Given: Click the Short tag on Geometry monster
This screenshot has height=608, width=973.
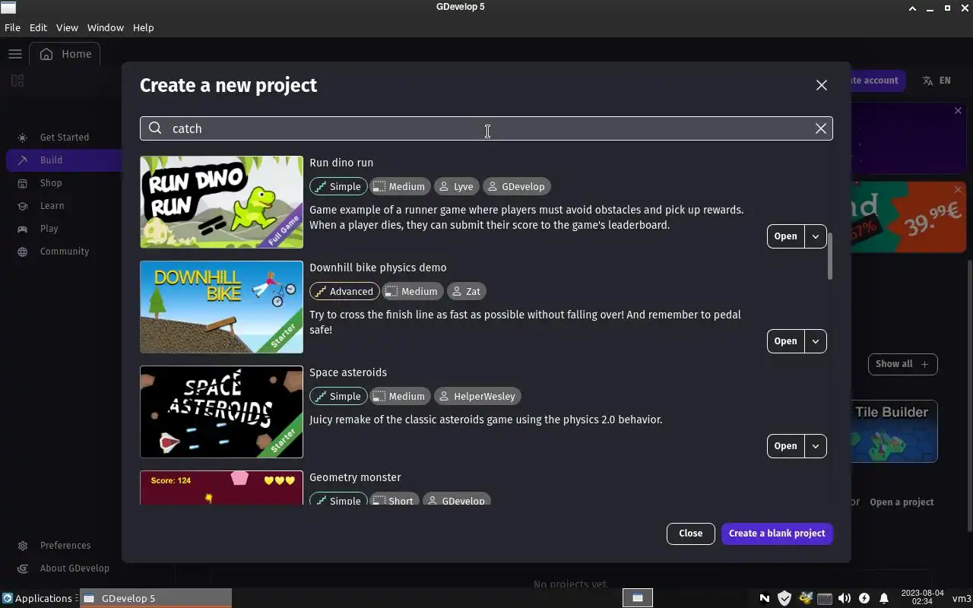Looking at the screenshot, I should (394, 500).
